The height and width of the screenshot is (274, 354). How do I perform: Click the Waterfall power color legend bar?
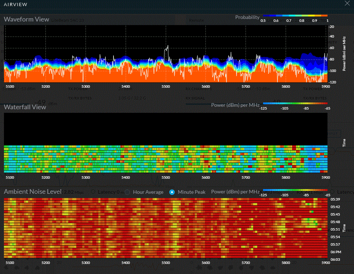295,103
